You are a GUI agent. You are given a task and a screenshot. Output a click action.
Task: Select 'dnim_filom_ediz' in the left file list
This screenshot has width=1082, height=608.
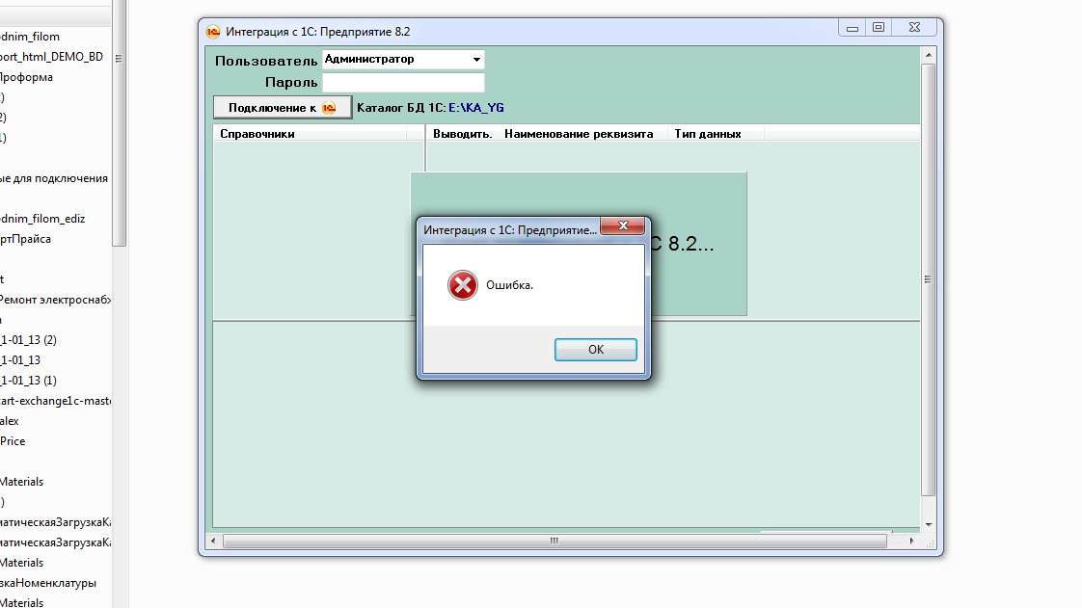point(42,219)
